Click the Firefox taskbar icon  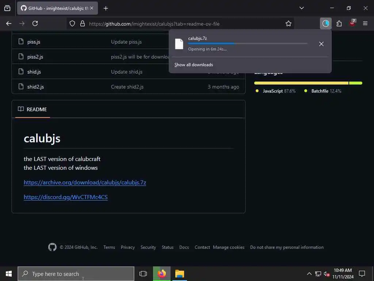coord(162,274)
